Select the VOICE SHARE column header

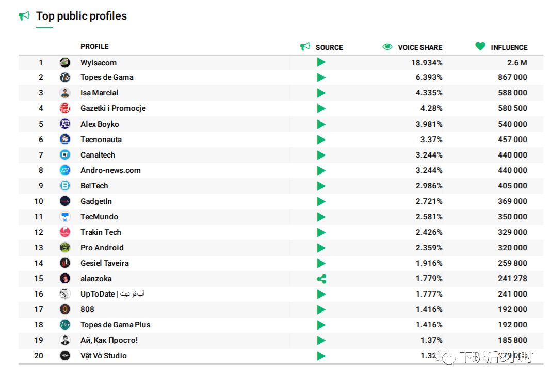(x=420, y=47)
